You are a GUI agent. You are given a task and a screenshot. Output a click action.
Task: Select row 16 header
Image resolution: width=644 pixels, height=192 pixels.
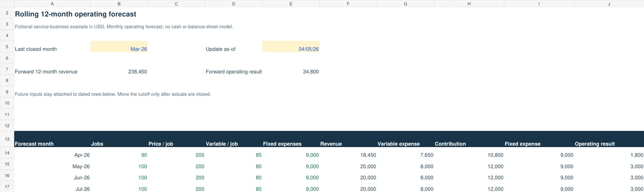point(7,176)
